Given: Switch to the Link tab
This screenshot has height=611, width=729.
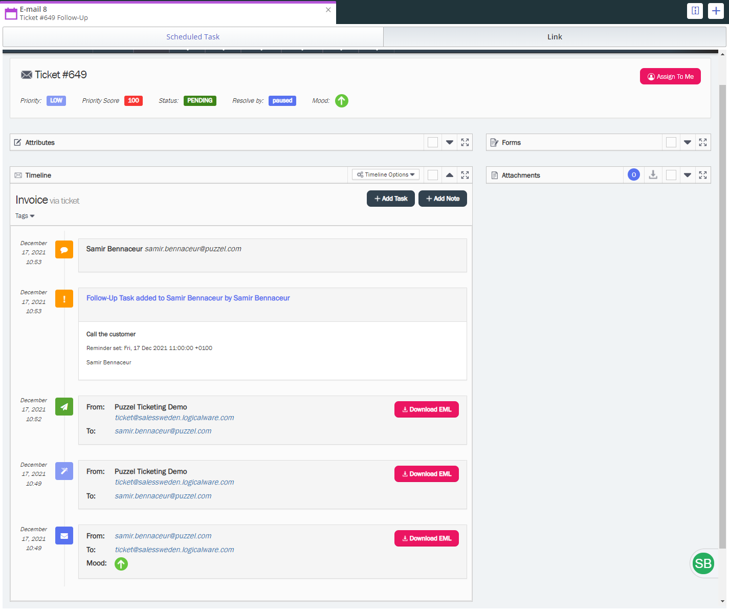Looking at the screenshot, I should click(555, 37).
